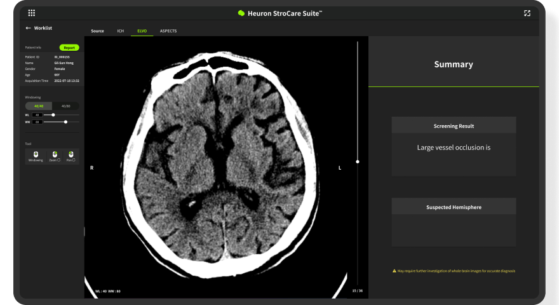The width and height of the screenshot is (559, 305).
Task: Click the WL slider handle
Action: click(53, 115)
